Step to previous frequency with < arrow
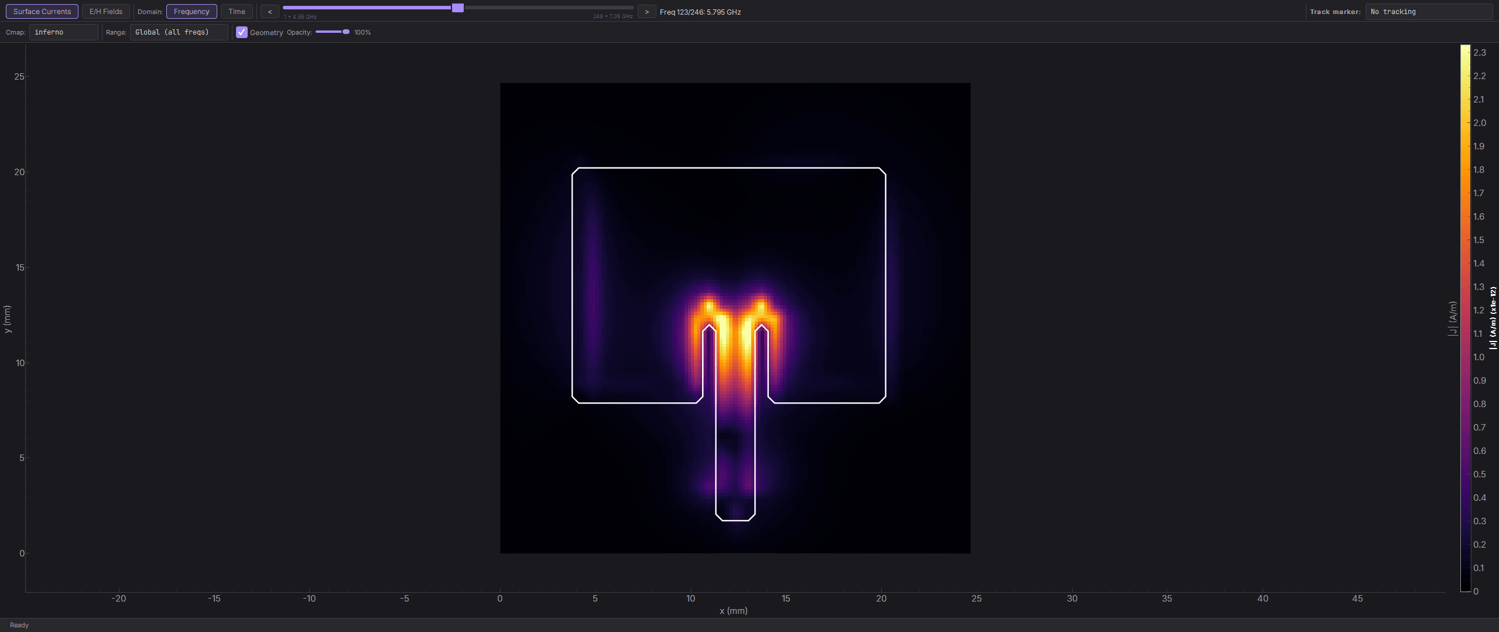 (x=270, y=12)
